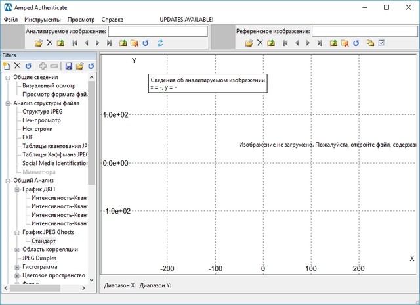Go to first image in analyzed folder
Viewport: 420px width, 305px height.
pyautogui.click(x=75, y=43)
